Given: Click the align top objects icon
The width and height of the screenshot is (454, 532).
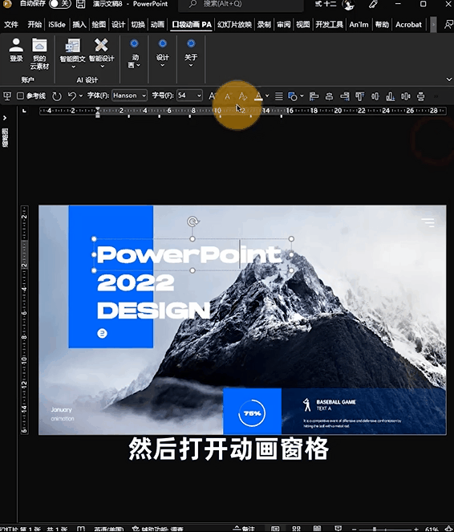Looking at the screenshot, I should pyautogui.click(x=359, y=97).
